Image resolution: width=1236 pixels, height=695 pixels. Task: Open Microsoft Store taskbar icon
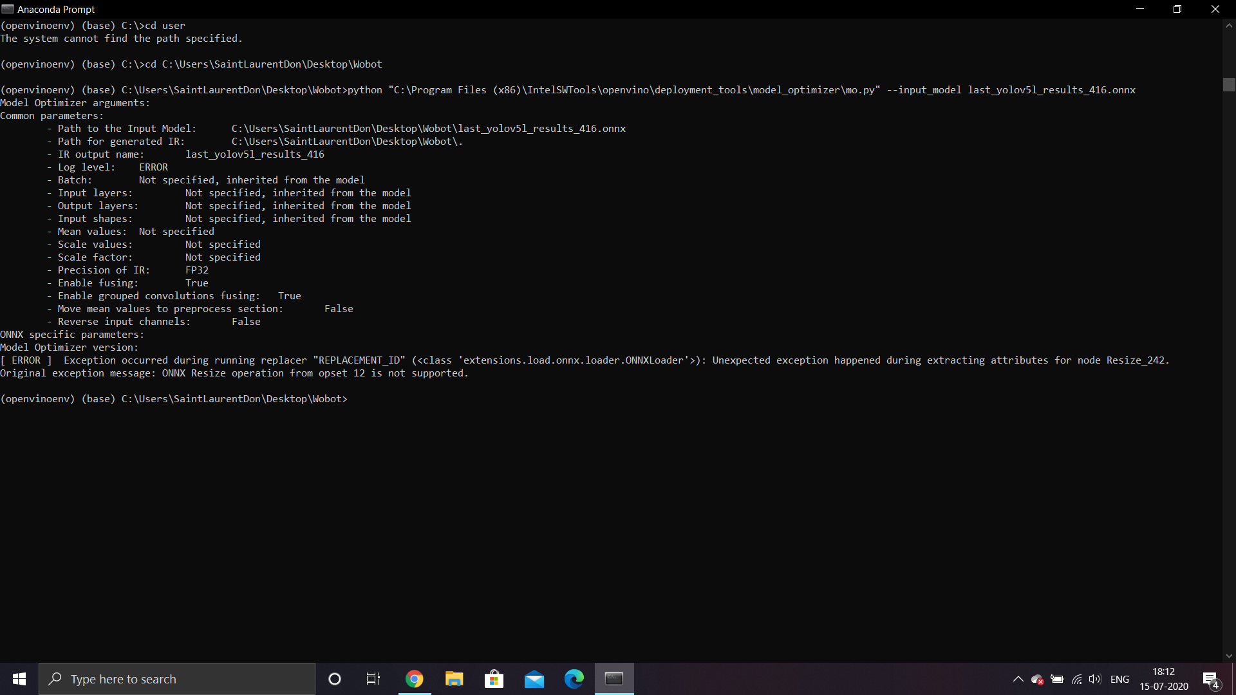(494, 679)
